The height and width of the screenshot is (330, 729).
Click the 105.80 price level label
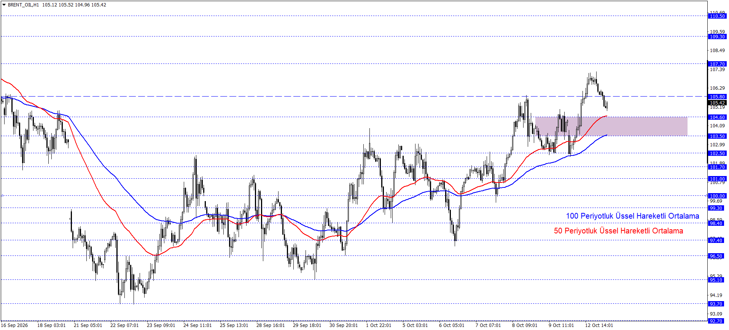click(x=717, y=97)
